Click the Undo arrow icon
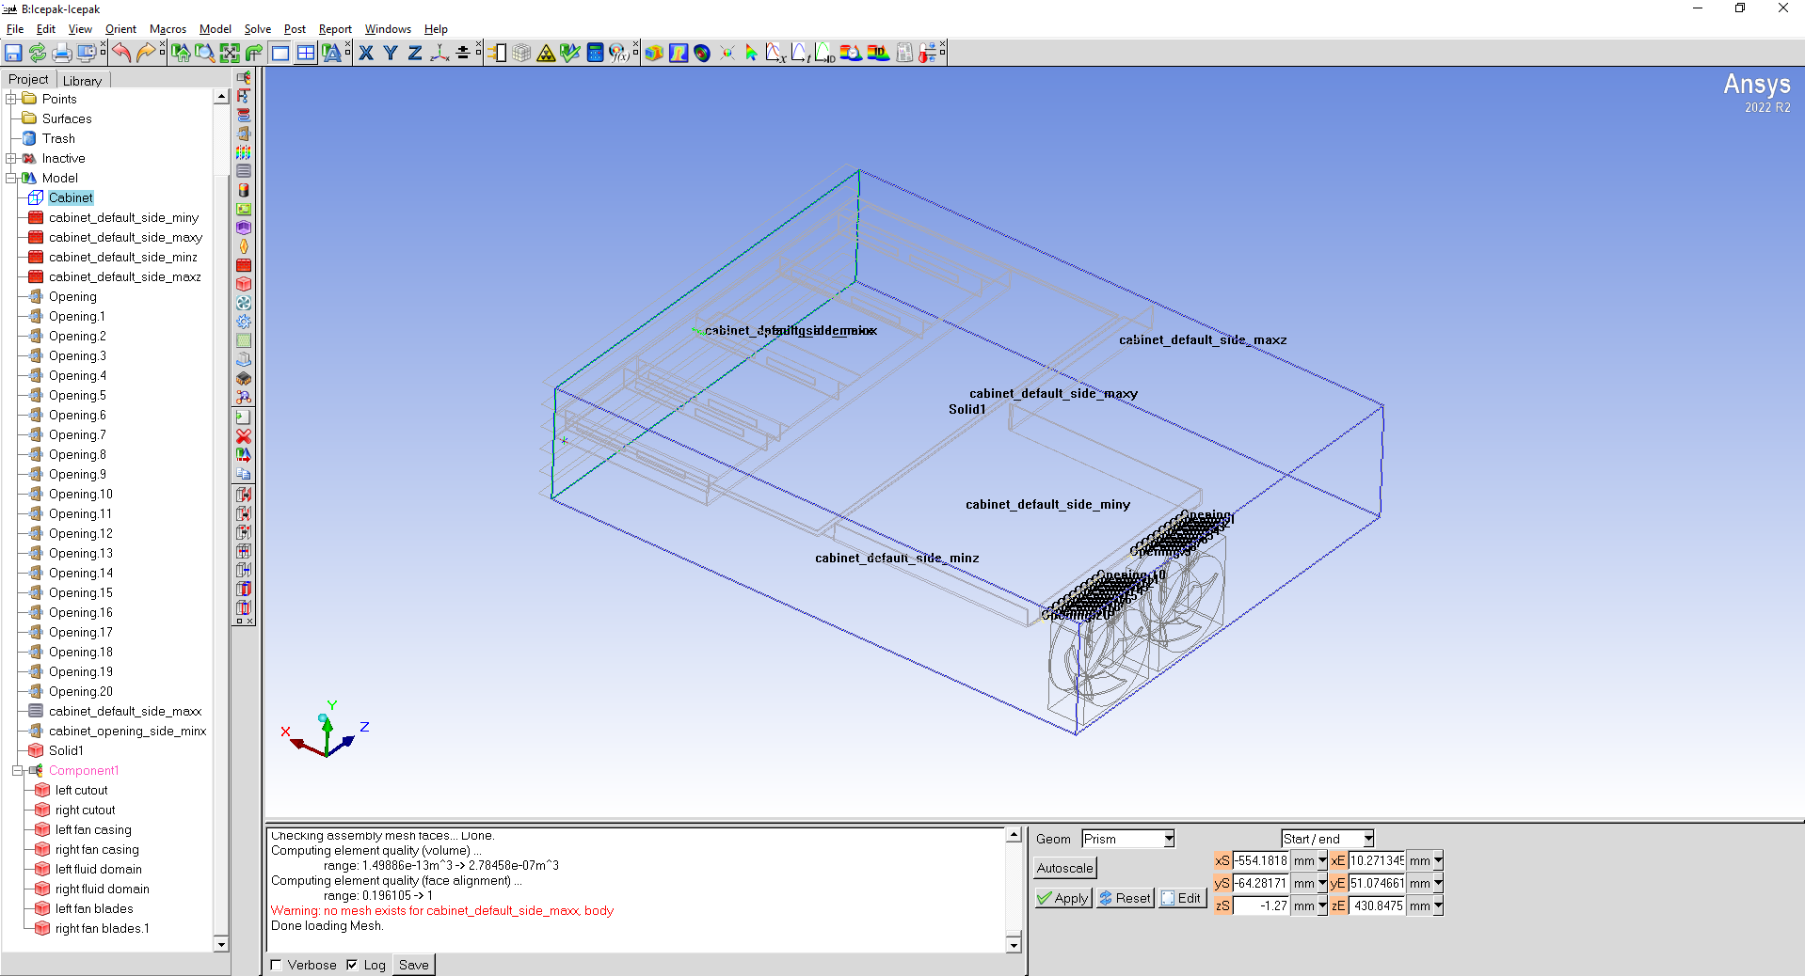The image size is (1805, 976). click(x=121, y=54)
